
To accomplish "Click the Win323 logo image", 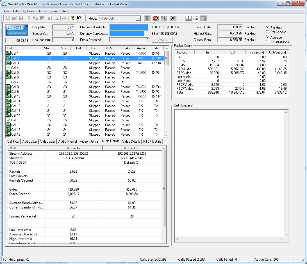I will [x=17, y=30].
